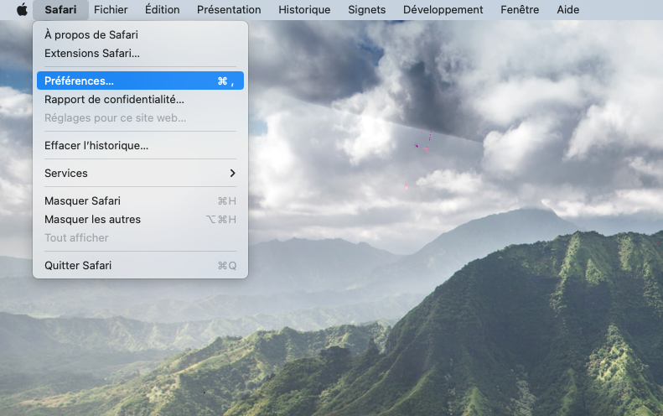The height and width of the screenshot is (416, 663).
Task: Open the Développement menu
Action: [x=443, y=9]
